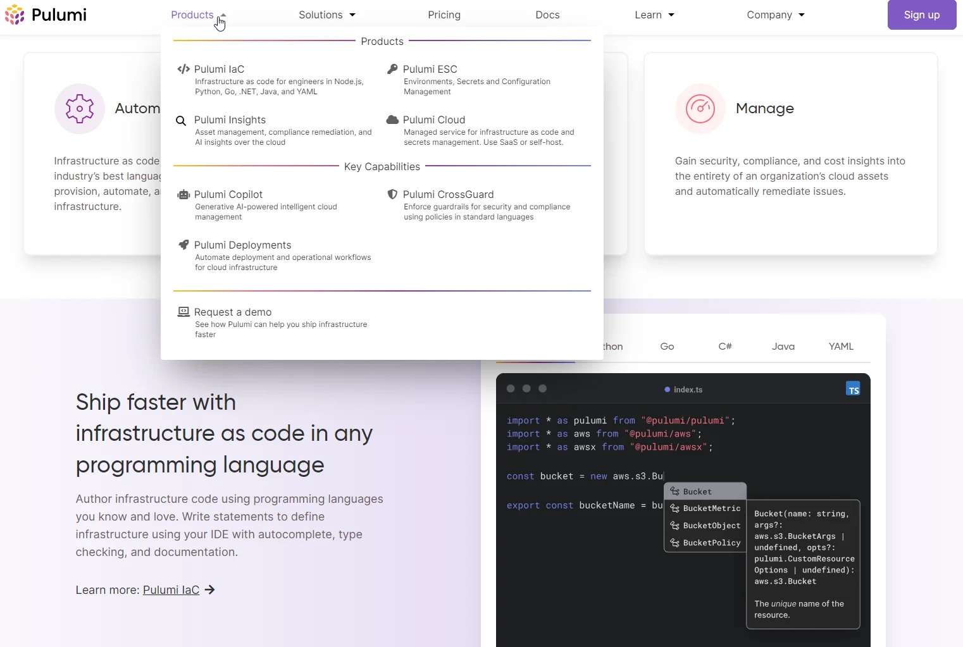This screenshot has width=963, height=647.
Task: Click the Bucket suggestion icon in autocomplete
Action: tap(675, 491)
